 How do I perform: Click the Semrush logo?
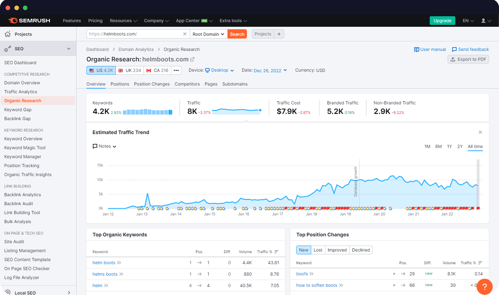[29, 21]
